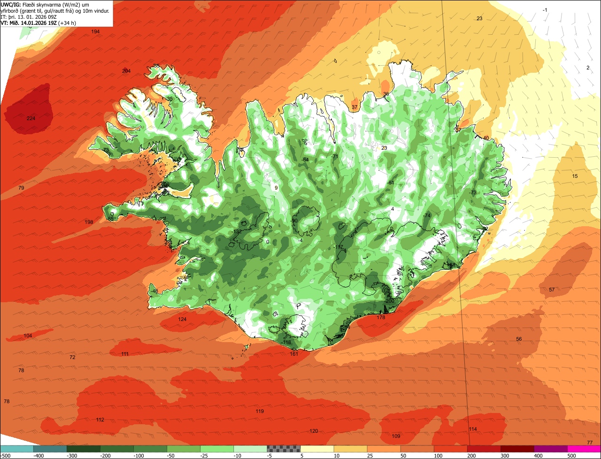Click the 204 flux value

pos(126,71)
